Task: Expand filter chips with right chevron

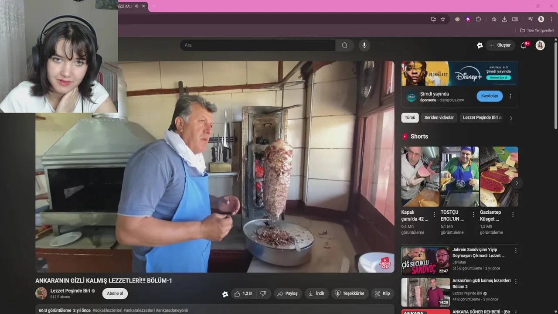Action: click(x=511, y=118)
